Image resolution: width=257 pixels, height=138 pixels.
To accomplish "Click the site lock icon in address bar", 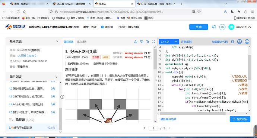I will point(56,12).
